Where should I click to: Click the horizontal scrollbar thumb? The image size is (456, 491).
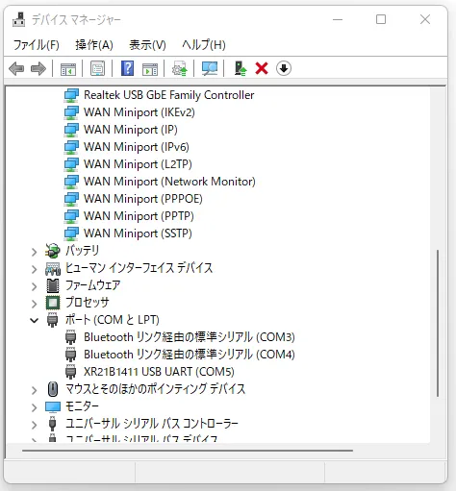point(188,451)
